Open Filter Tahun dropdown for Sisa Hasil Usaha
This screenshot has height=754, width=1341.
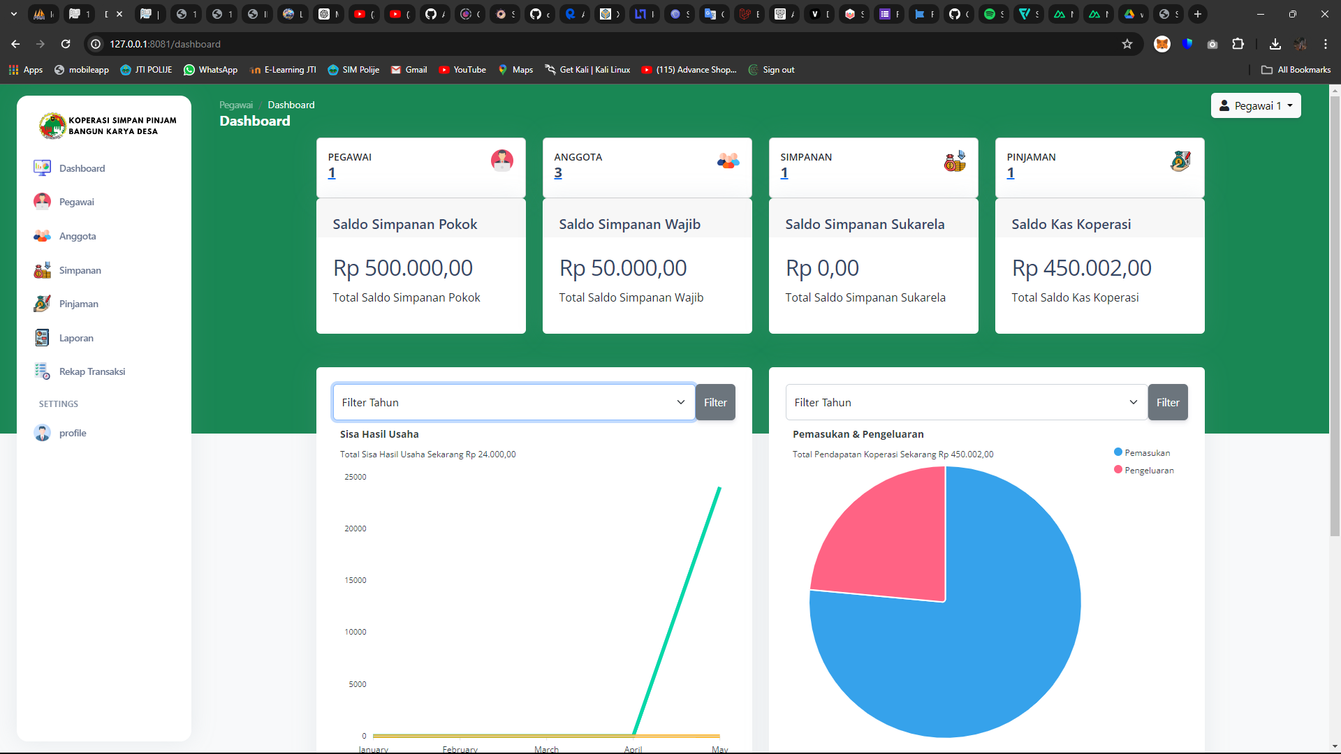513,402
